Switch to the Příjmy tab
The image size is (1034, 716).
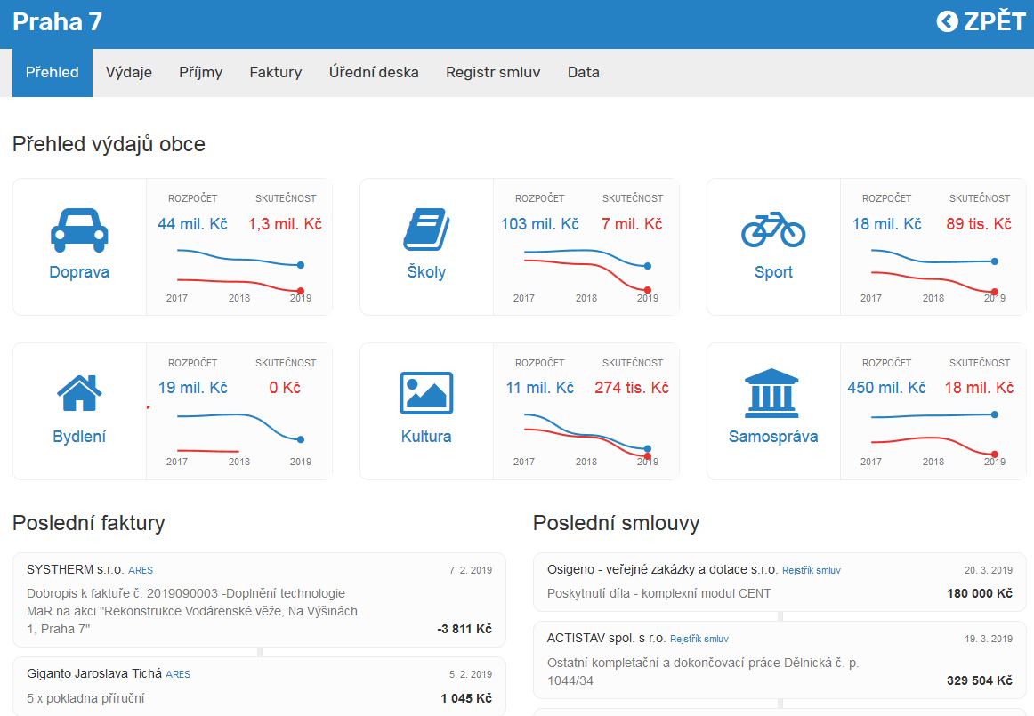tap(200, 73)
